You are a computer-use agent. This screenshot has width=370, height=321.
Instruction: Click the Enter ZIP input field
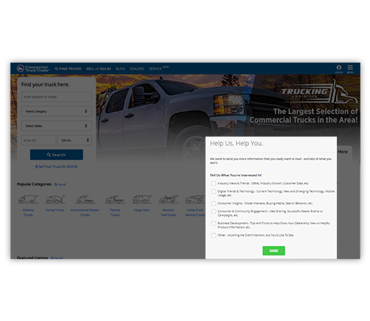click(38, 141)
